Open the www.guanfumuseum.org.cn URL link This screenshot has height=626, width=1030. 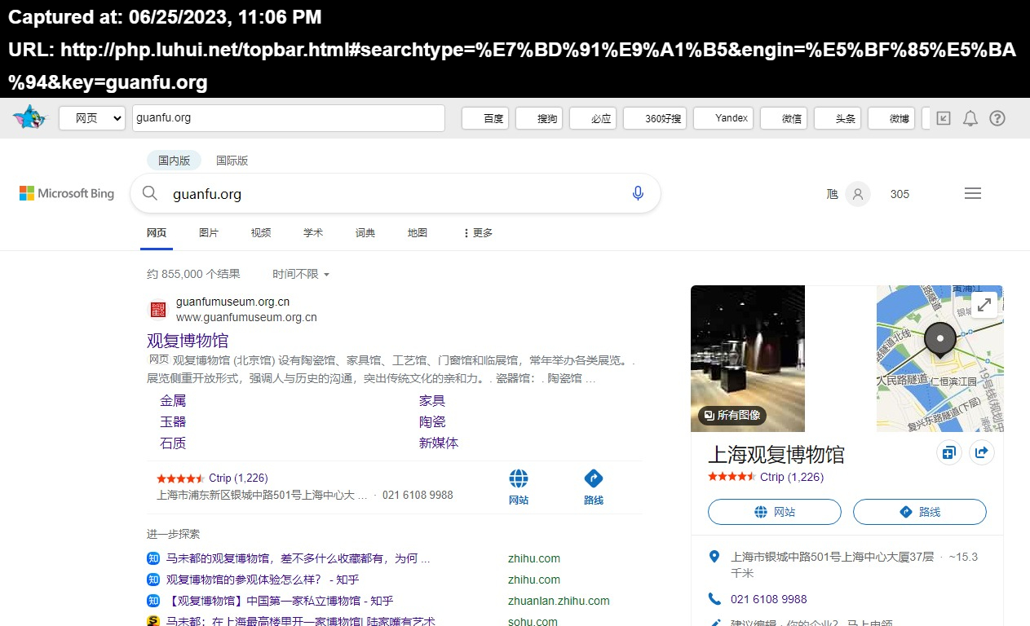pyautogui.click(x=246, y=317)
